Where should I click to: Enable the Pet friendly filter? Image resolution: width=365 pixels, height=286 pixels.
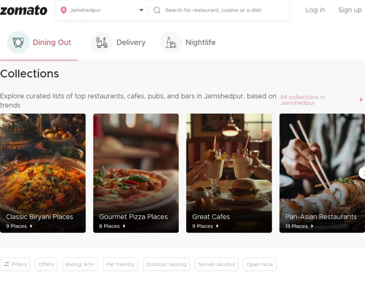click(120, 264)
